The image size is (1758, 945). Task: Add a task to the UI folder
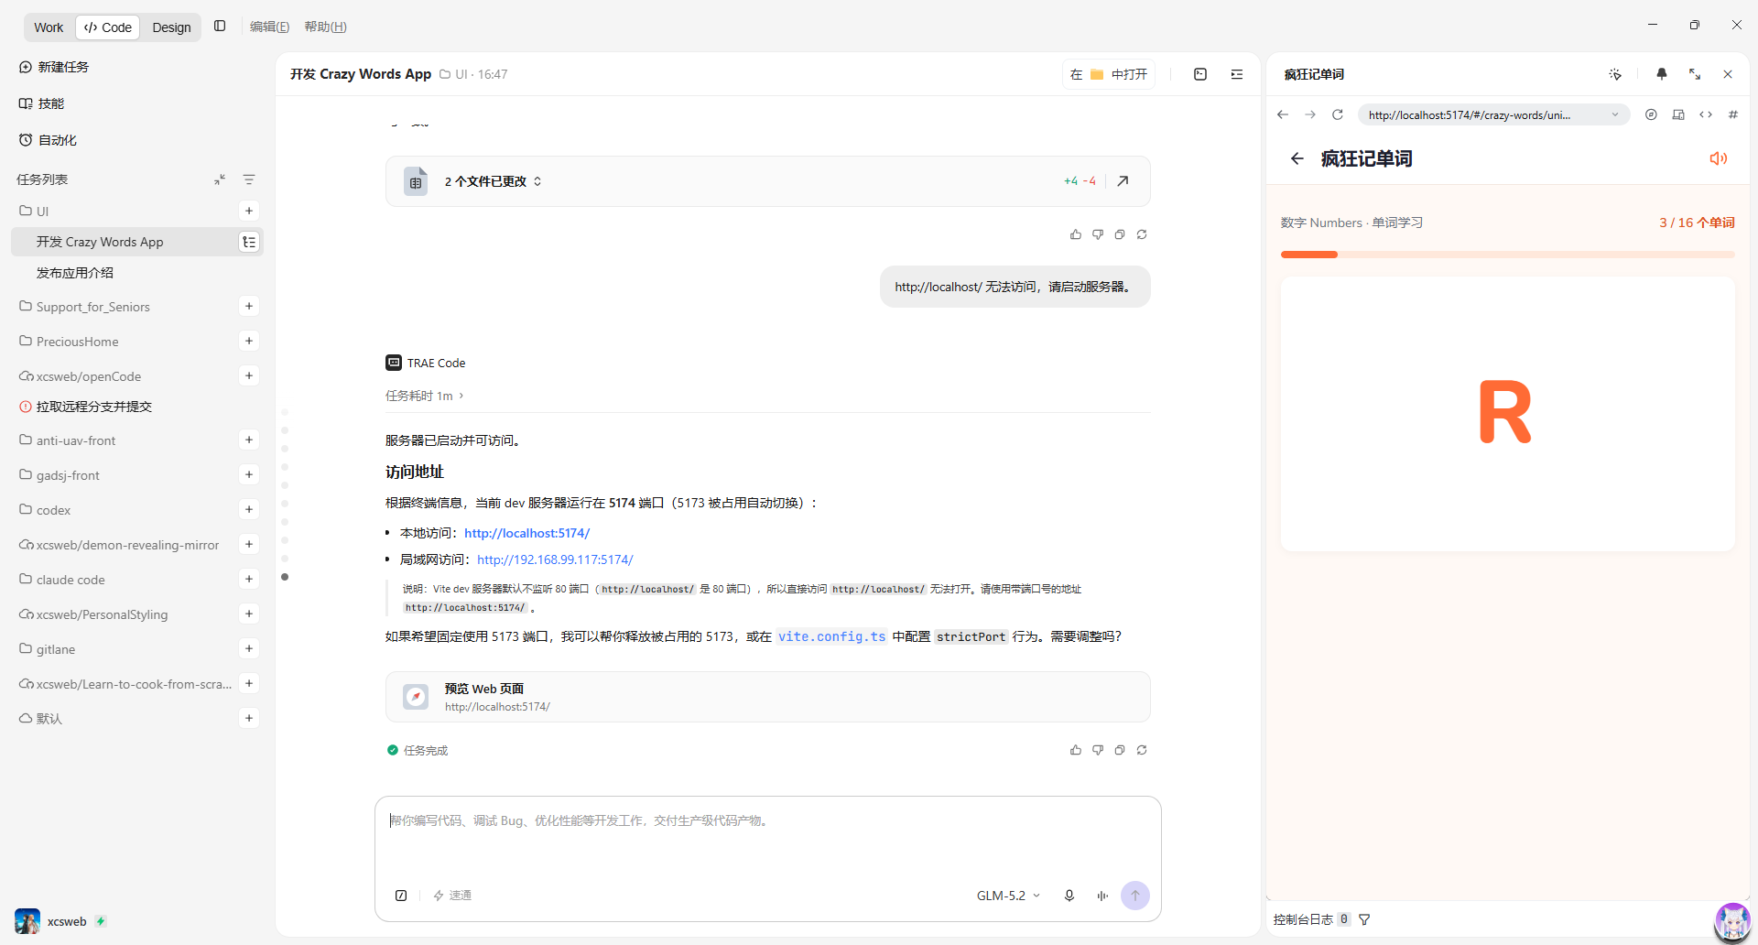pos(249,211)
